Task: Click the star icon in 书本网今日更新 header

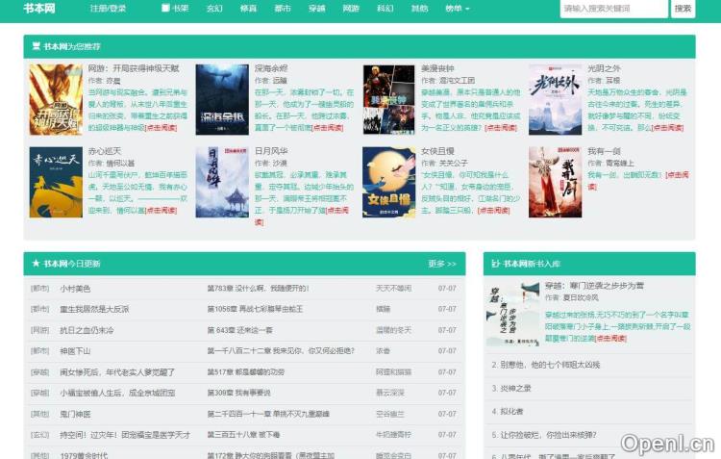Action: [36, 263]
